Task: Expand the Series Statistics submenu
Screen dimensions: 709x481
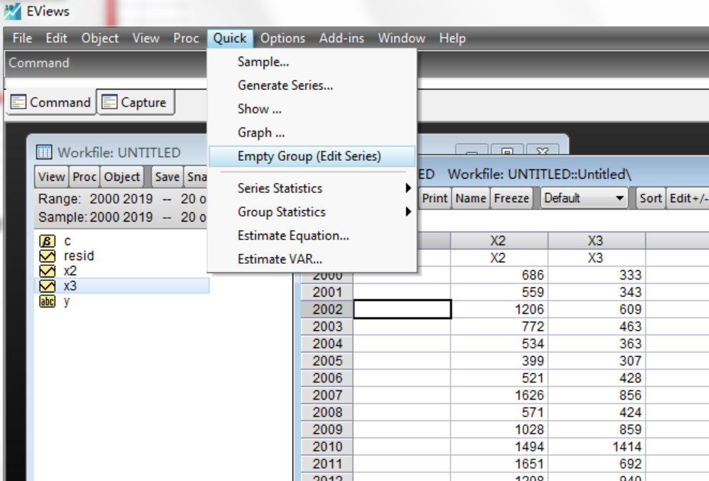Action: (312, 188)
